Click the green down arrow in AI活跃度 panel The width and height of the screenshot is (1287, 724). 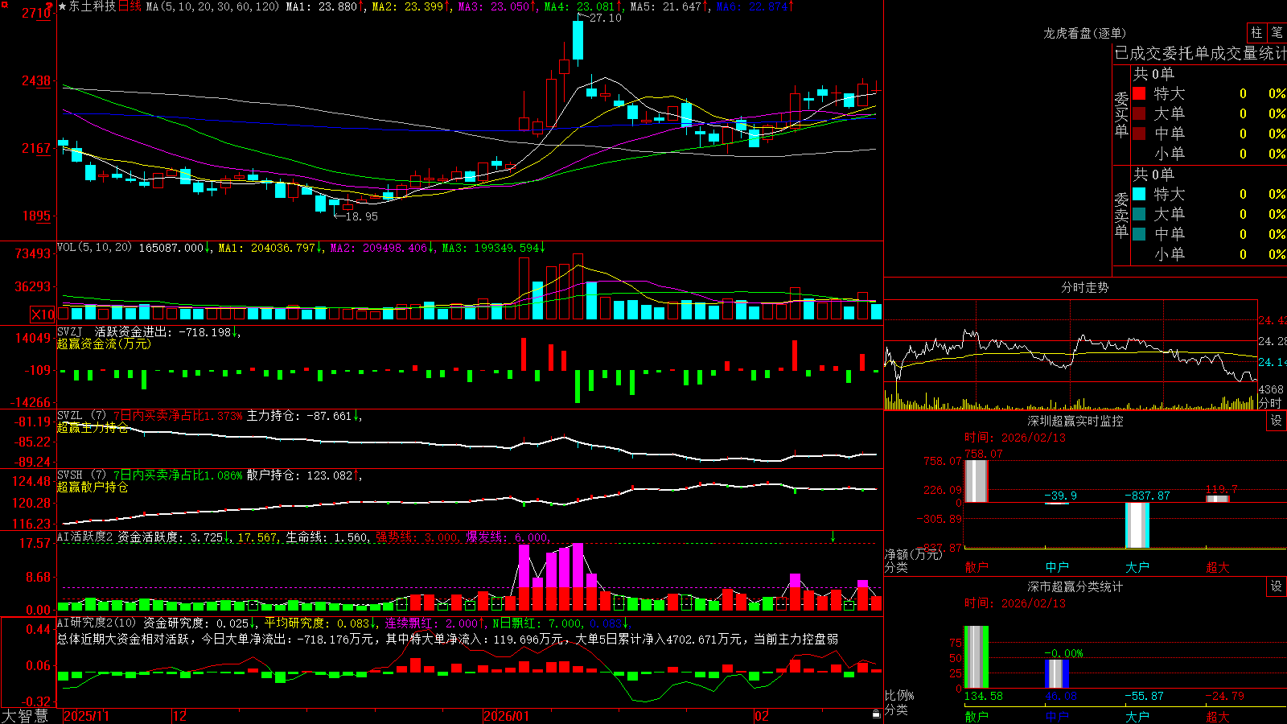(833, 537)
